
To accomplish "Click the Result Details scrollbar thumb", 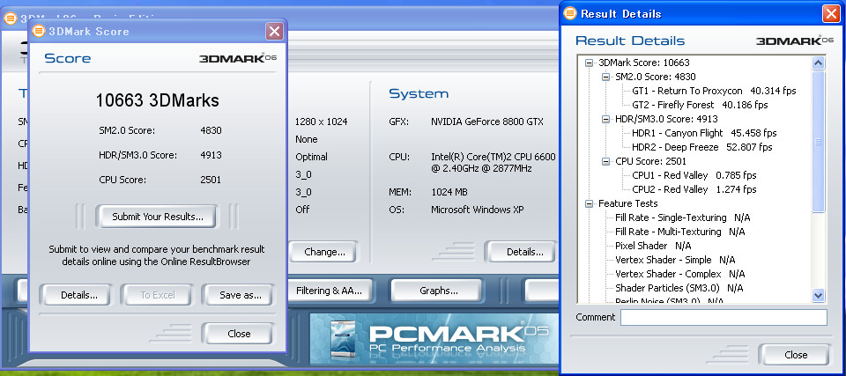I will pos(818,142).
